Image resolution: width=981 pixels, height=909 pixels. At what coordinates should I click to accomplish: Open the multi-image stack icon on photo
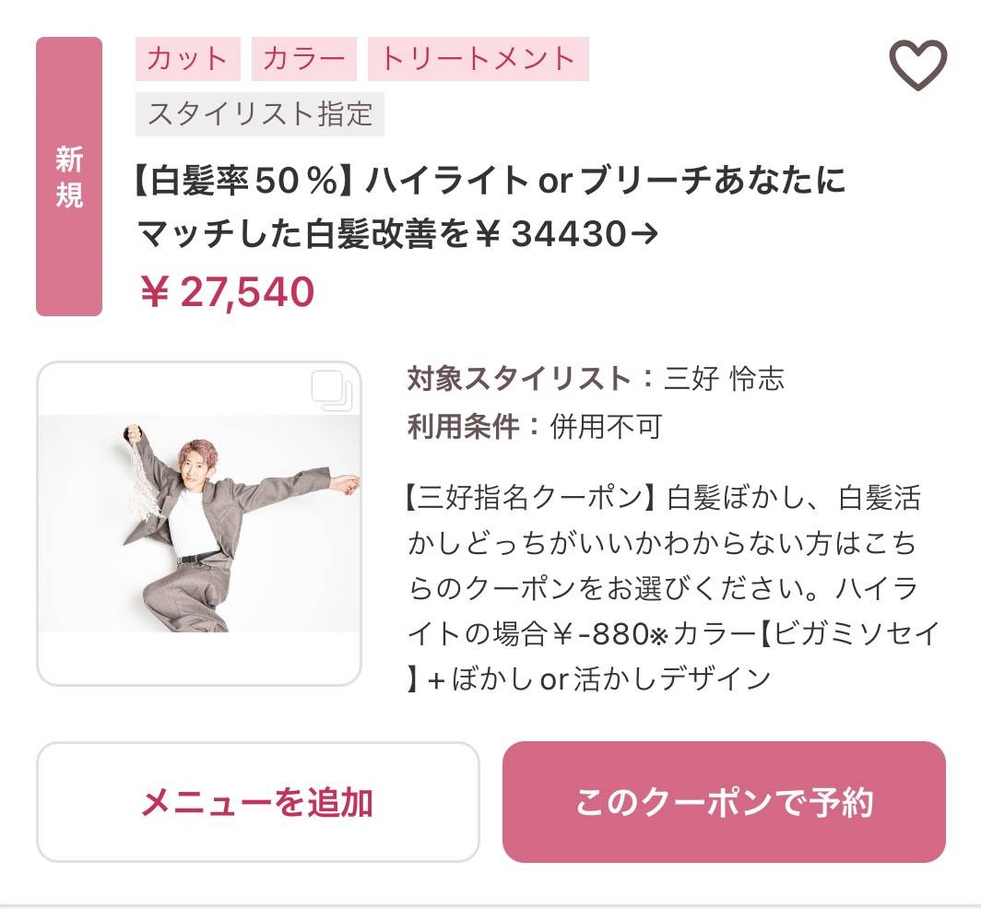332,390
